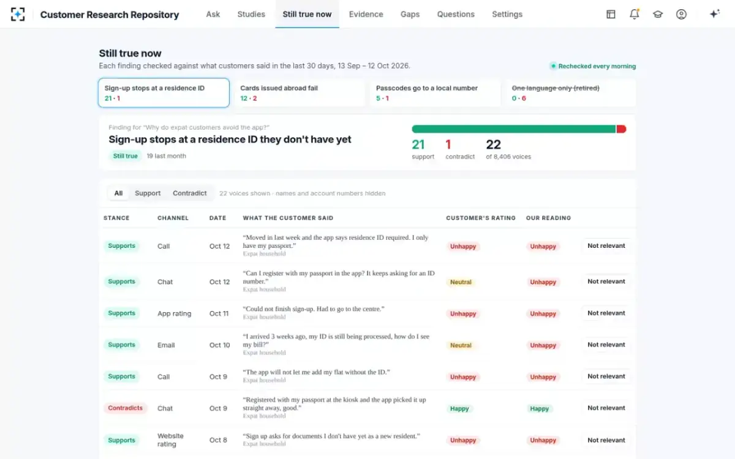The height and width of the screenshot is (459, 735).
Task: Click the Neutral rating in the Email row
Action: (461, 345)
